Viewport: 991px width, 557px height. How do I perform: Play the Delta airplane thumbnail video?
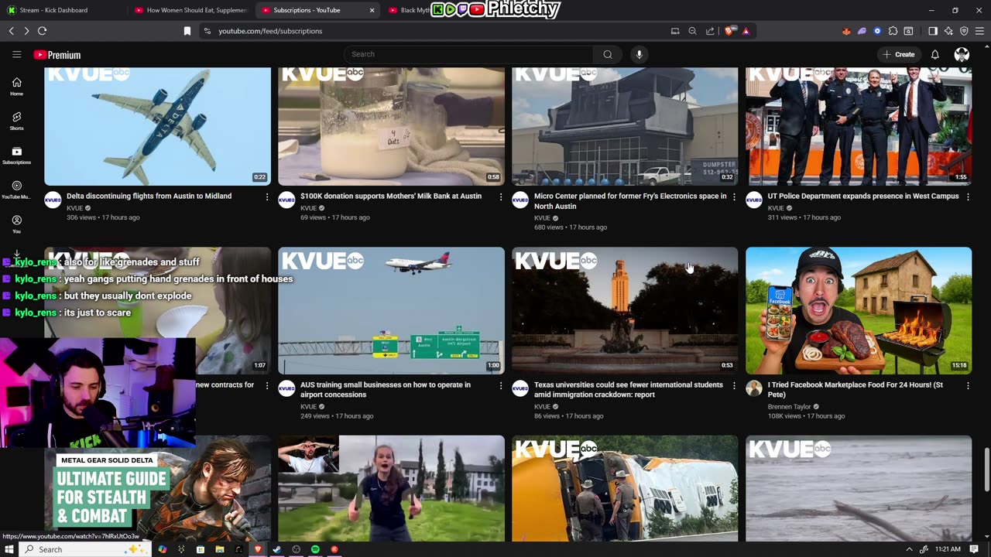click(157, 126)
